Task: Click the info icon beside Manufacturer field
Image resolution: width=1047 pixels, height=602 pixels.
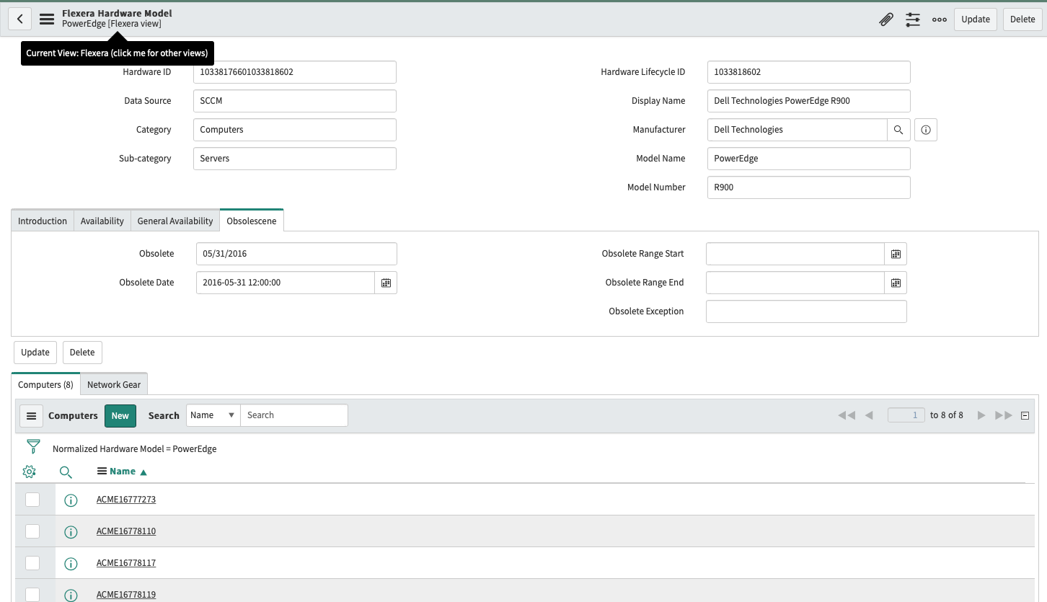Action: pyautogui.click(x=926, y=130)
